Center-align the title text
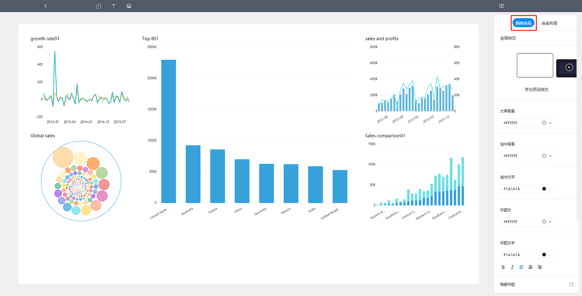The width and height of the screenshot is (582, 296). click(530, 267)
